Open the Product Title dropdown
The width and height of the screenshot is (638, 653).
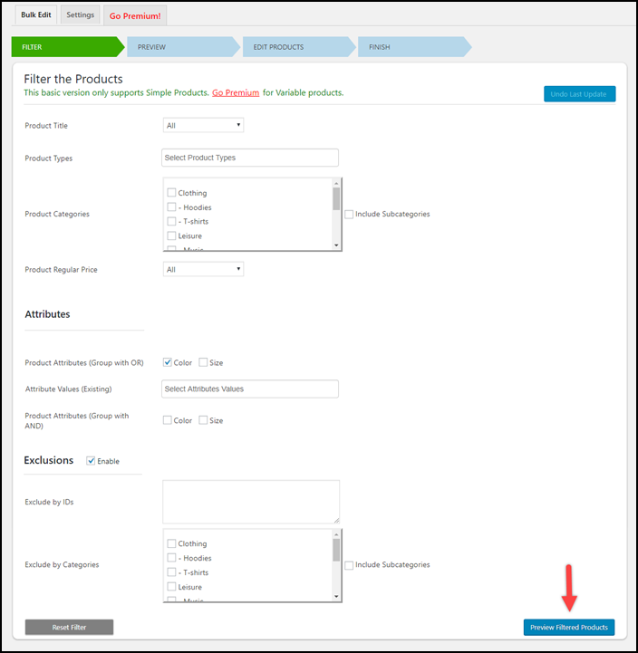pyautogui.click(x=204, y=126)
